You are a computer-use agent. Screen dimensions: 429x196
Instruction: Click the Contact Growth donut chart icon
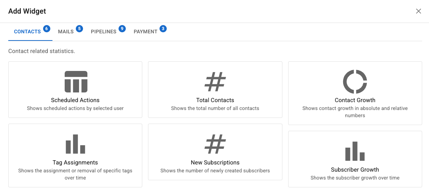click(x=355, y=82)
